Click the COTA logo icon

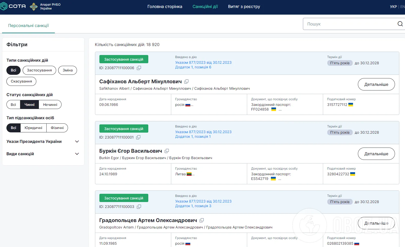click(x=4, y=6)
